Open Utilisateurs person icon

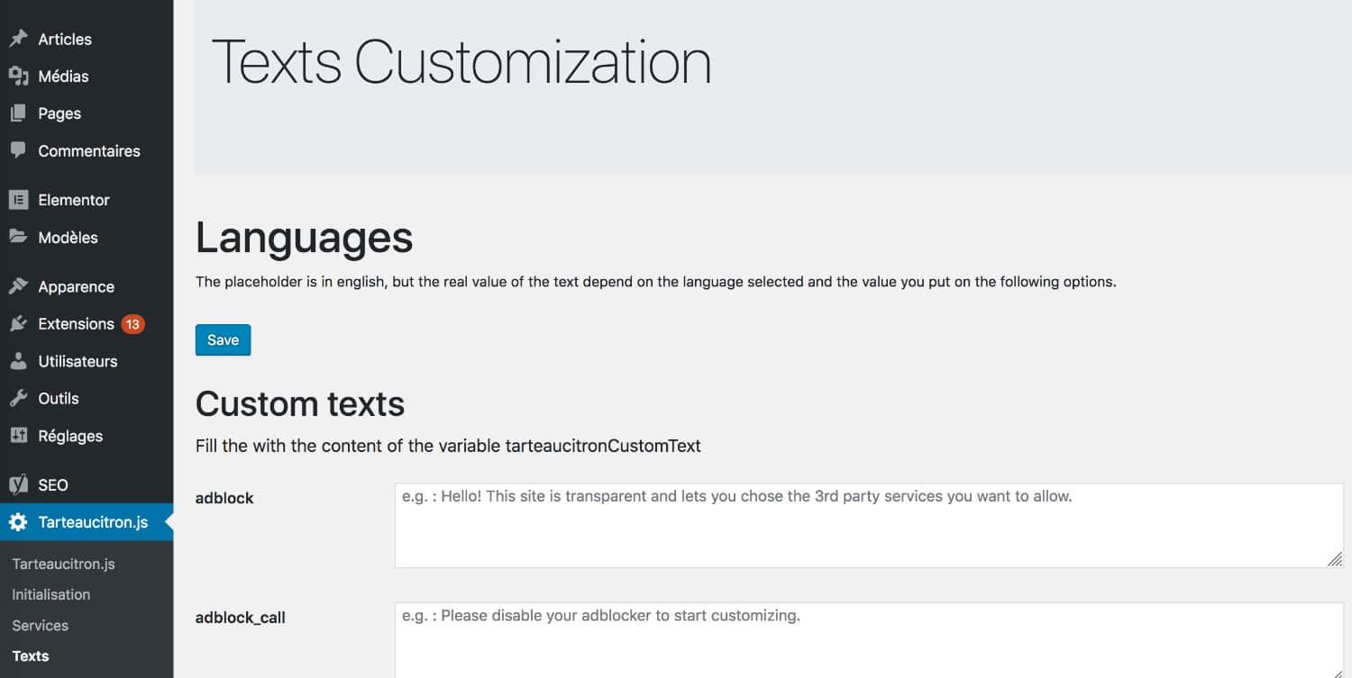tap(18, 361)
